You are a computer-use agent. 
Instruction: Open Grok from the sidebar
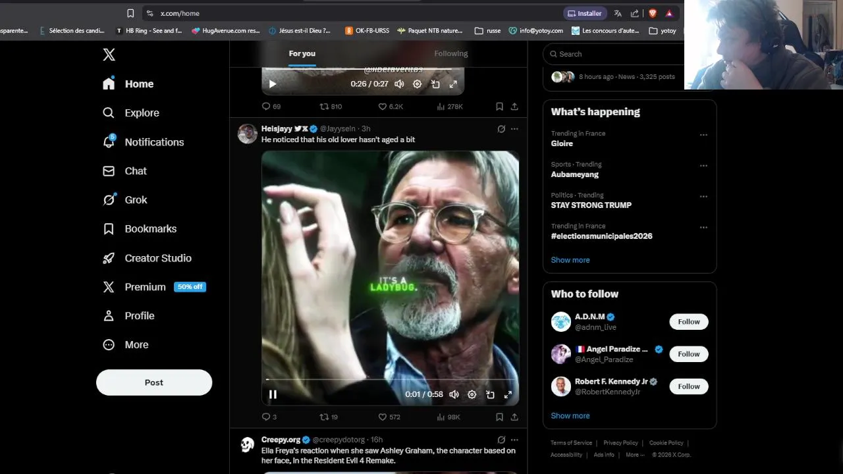pyautogui.click(x=124, y=199)
